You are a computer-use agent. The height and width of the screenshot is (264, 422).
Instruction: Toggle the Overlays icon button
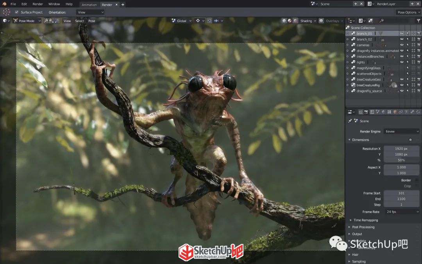click(321, 21)
